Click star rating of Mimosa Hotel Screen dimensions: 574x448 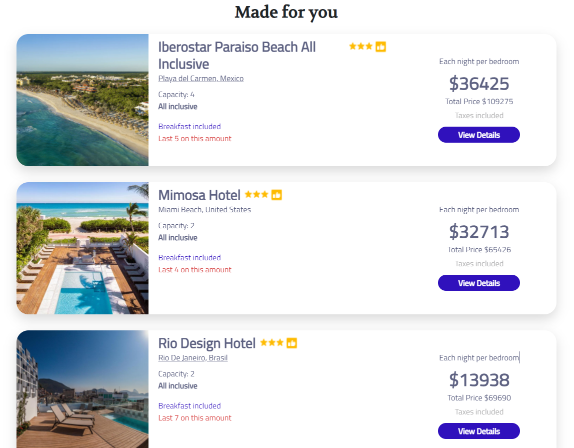point(256,195)
